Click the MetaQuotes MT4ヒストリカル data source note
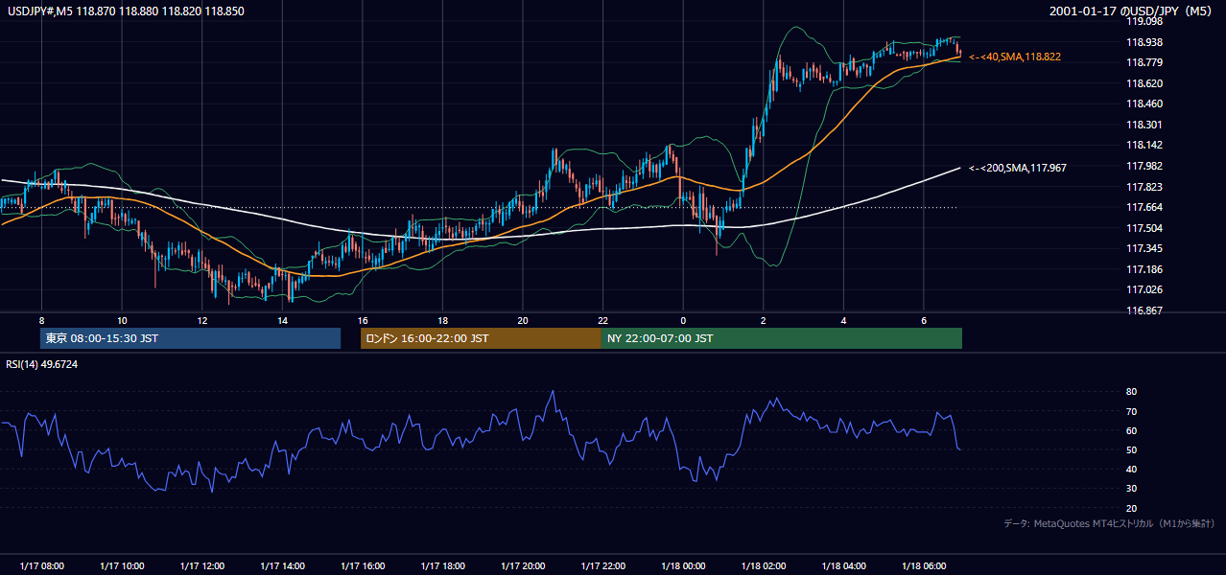1226x575 pixels. (x=1109, y=524)
